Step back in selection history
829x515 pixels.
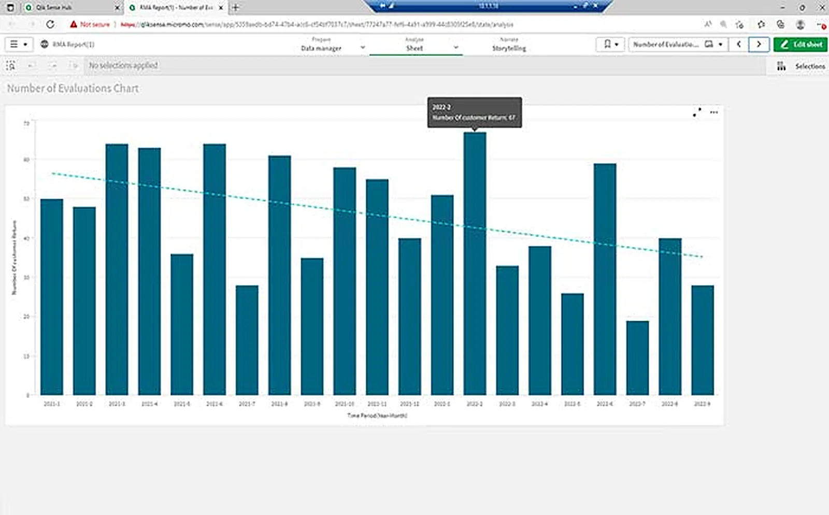pyautogui.click(x=32, y=66)
